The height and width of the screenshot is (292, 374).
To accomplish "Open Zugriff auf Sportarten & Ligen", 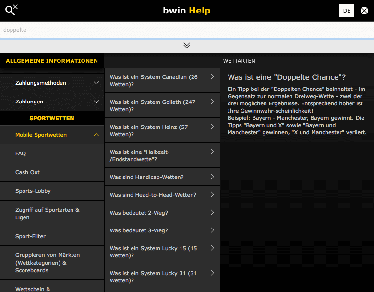I will pos(52,214).
